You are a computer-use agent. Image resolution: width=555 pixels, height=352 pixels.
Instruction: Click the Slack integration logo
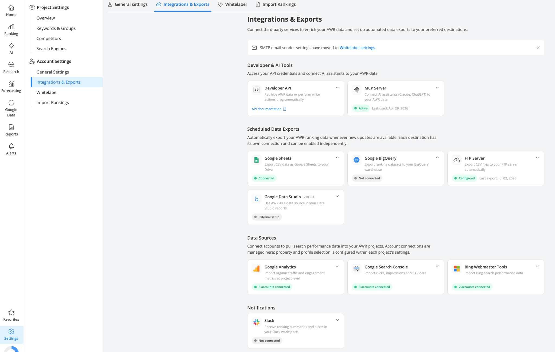click(256, 322)
